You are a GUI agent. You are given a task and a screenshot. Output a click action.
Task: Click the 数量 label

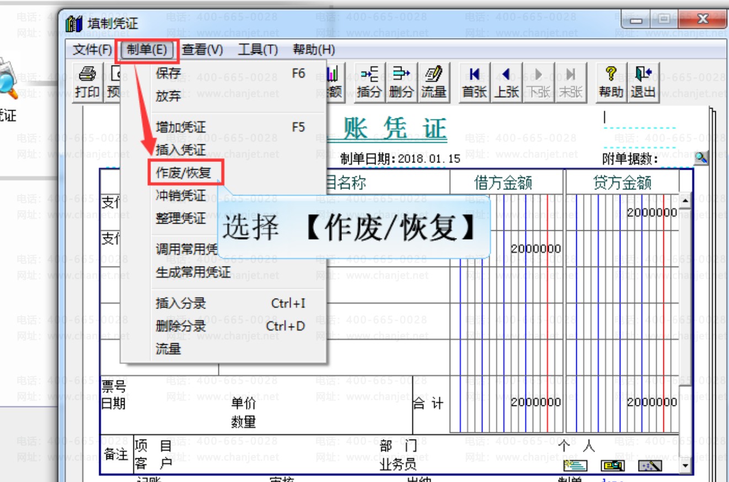(244, 422)
